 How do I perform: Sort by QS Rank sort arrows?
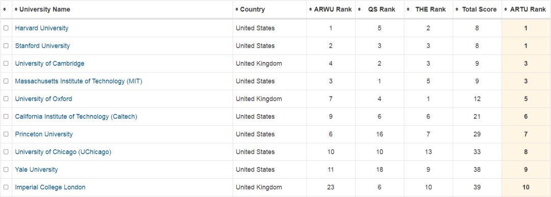[360, 10]
